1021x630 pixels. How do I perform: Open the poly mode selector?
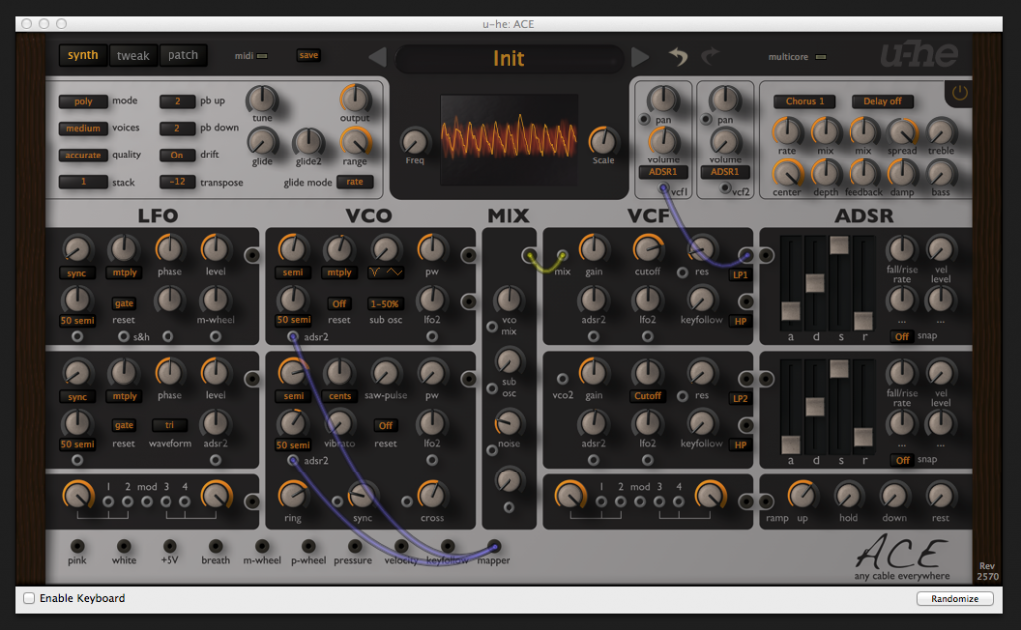point(83,101)
